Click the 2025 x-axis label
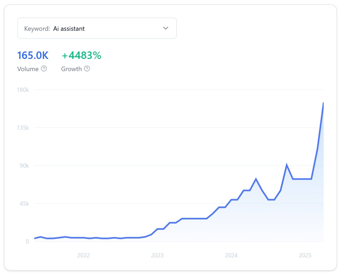The width and height of the screenshot is (342, 277). (x=305, y=255)
